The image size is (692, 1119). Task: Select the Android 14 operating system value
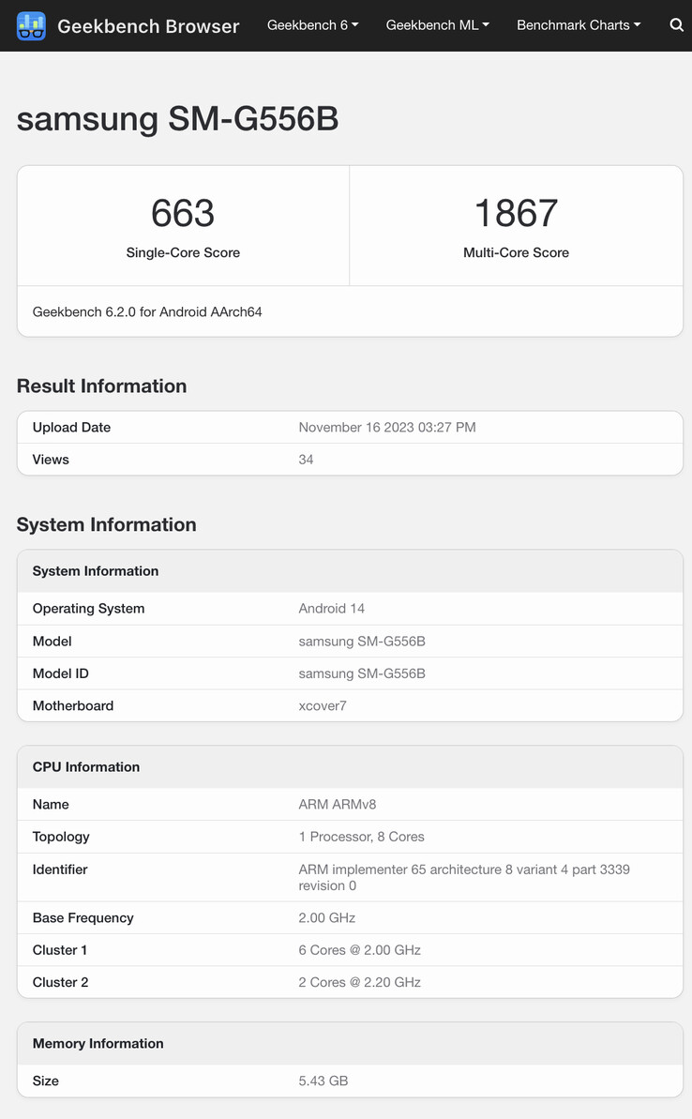click(x=331, y=609)
